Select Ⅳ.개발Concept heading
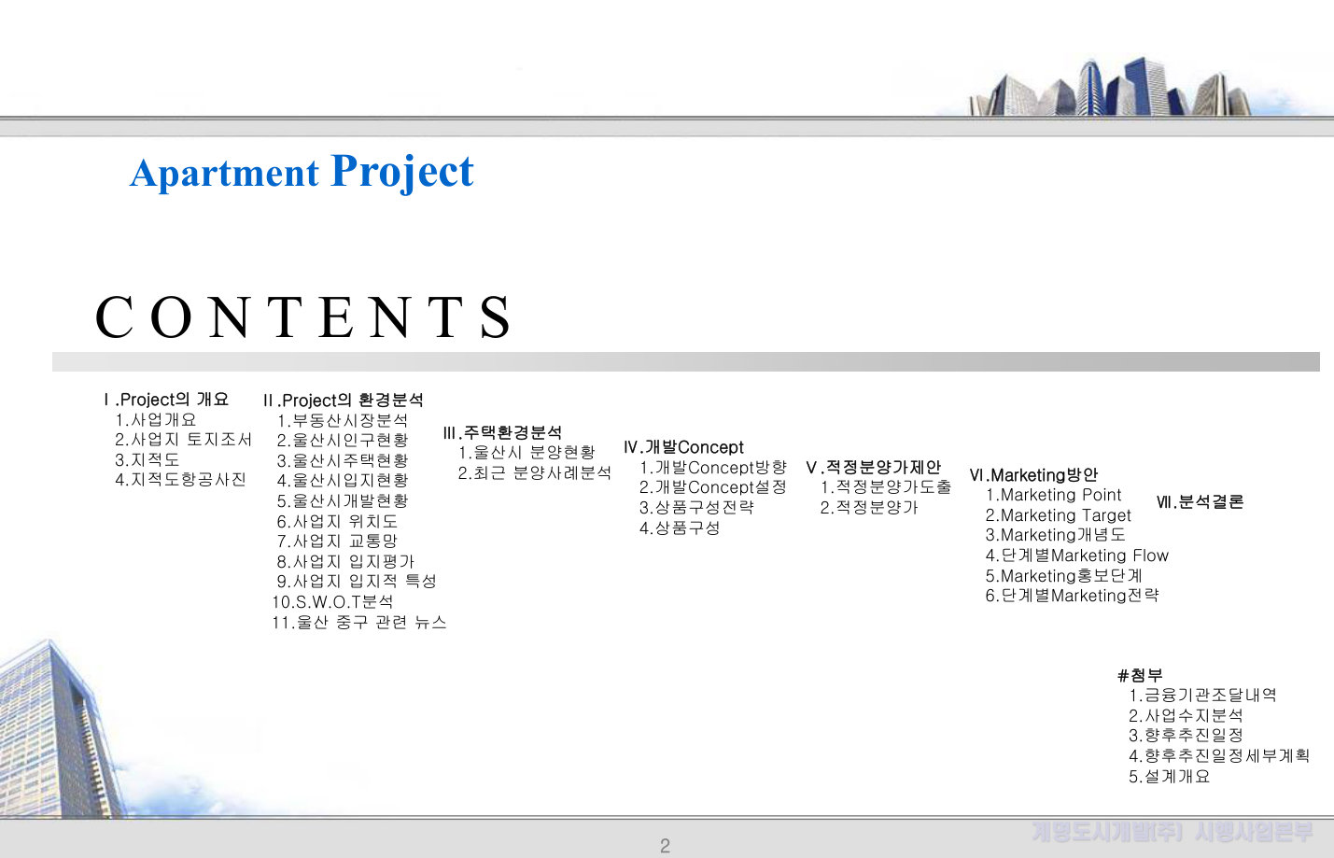This screenshot has width=1334, height=858. pos(684,448)
